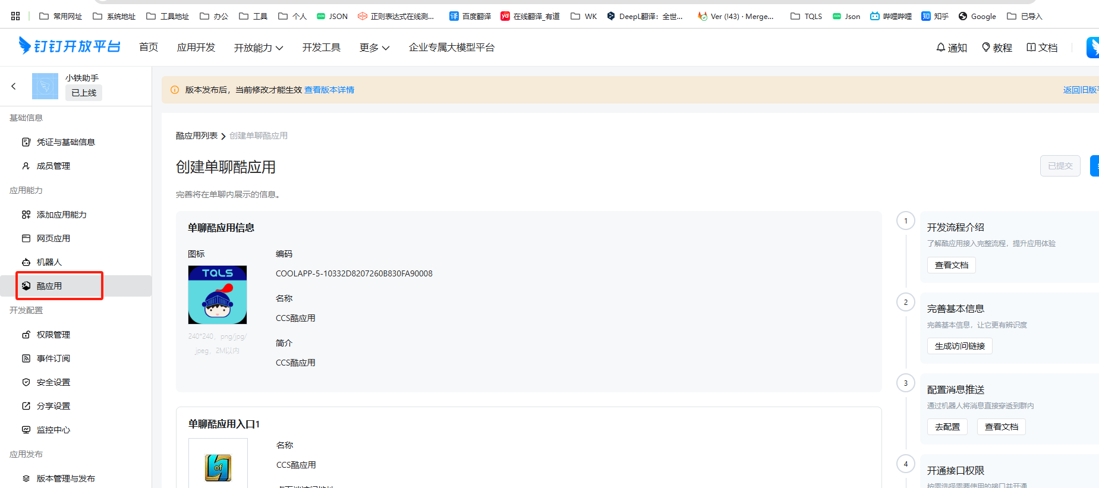The image size is (1099, 488).
Task: Open 成员管理 in the sidebar
Action: (x=53, y=166)
